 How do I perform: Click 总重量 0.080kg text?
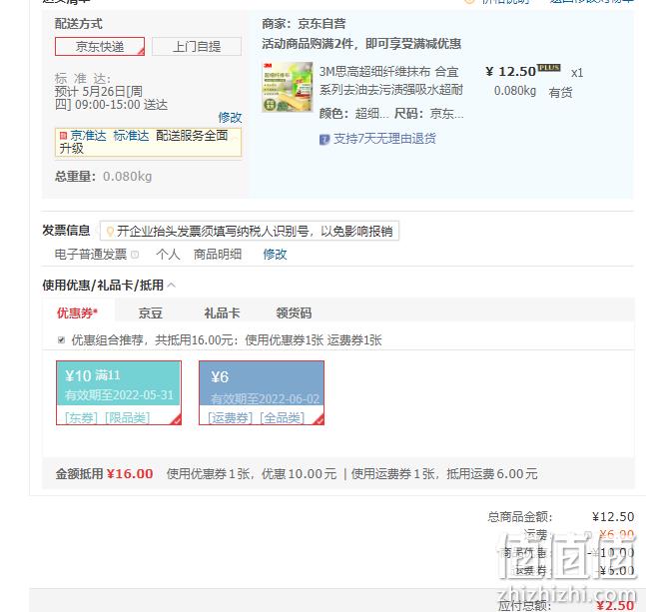[104, 177]
